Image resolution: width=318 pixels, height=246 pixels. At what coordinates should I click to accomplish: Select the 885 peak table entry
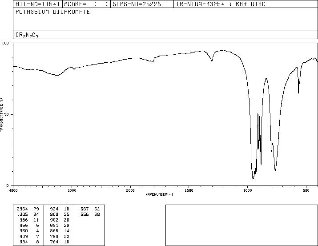pos(54,231)
